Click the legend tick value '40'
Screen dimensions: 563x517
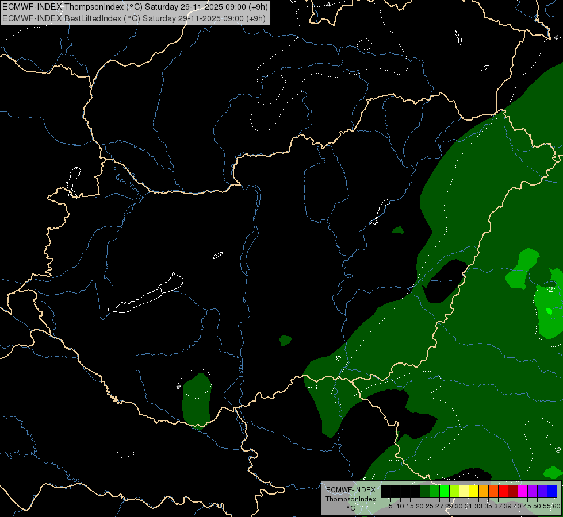tap(518, 506)
